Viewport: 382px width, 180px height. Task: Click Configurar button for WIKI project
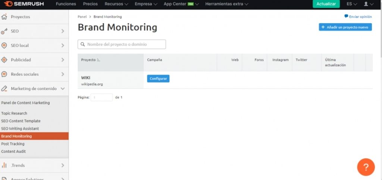coord(158,79)
